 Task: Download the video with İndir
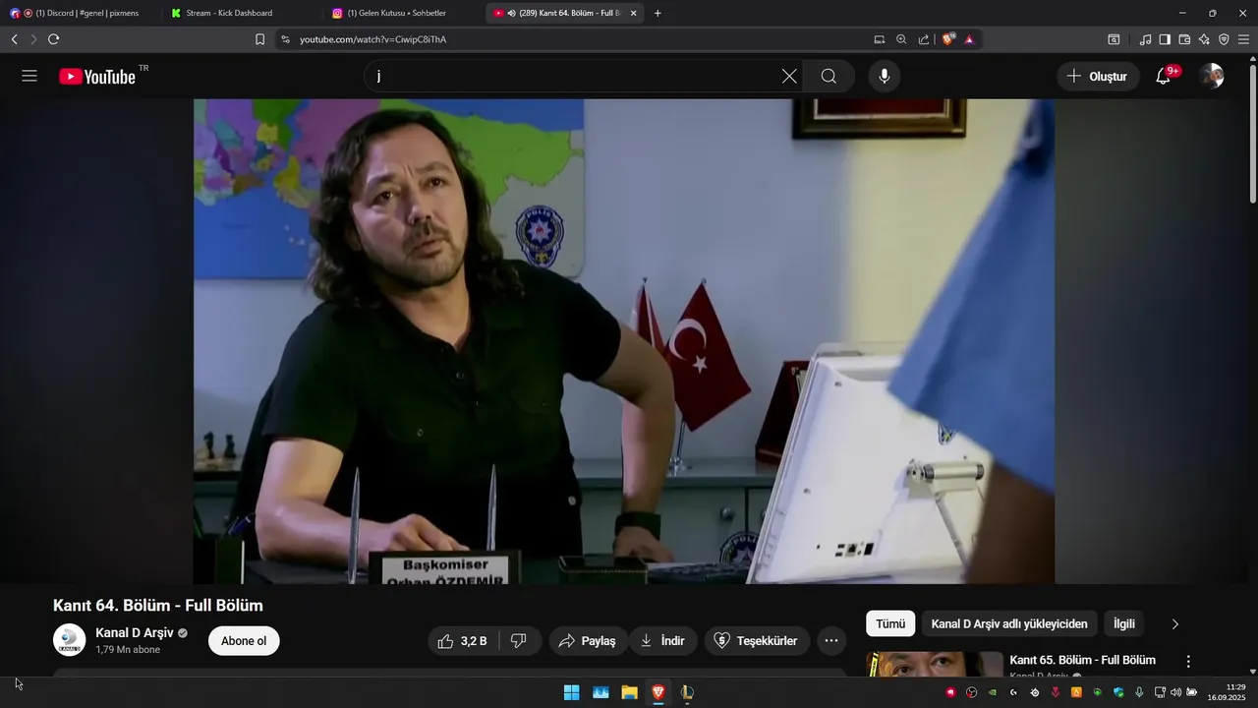click(663, 641)
